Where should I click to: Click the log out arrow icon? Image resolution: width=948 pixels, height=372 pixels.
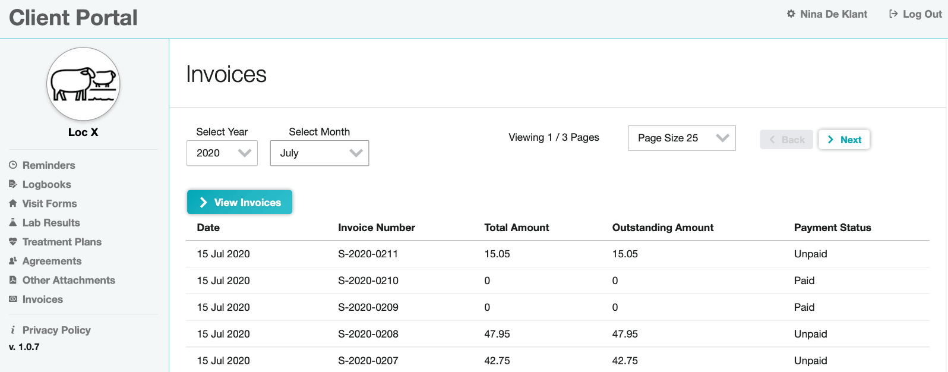point(893,14)
